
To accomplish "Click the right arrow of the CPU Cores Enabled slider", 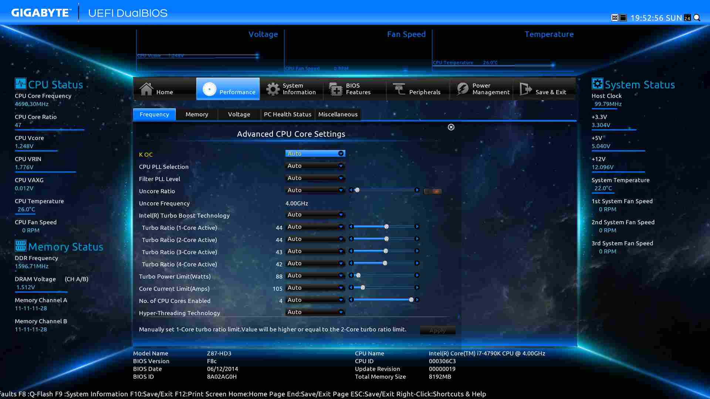I will (417, 300).
